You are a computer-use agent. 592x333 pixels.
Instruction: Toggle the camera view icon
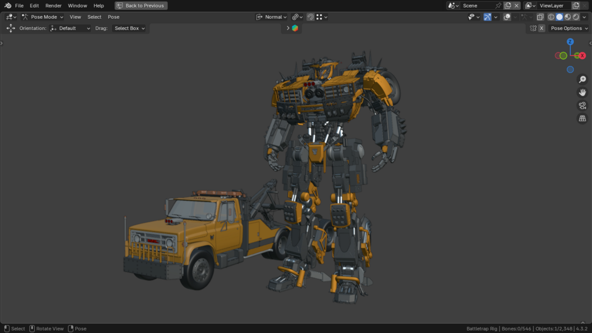pyautogui.click(x=583, y=105)
